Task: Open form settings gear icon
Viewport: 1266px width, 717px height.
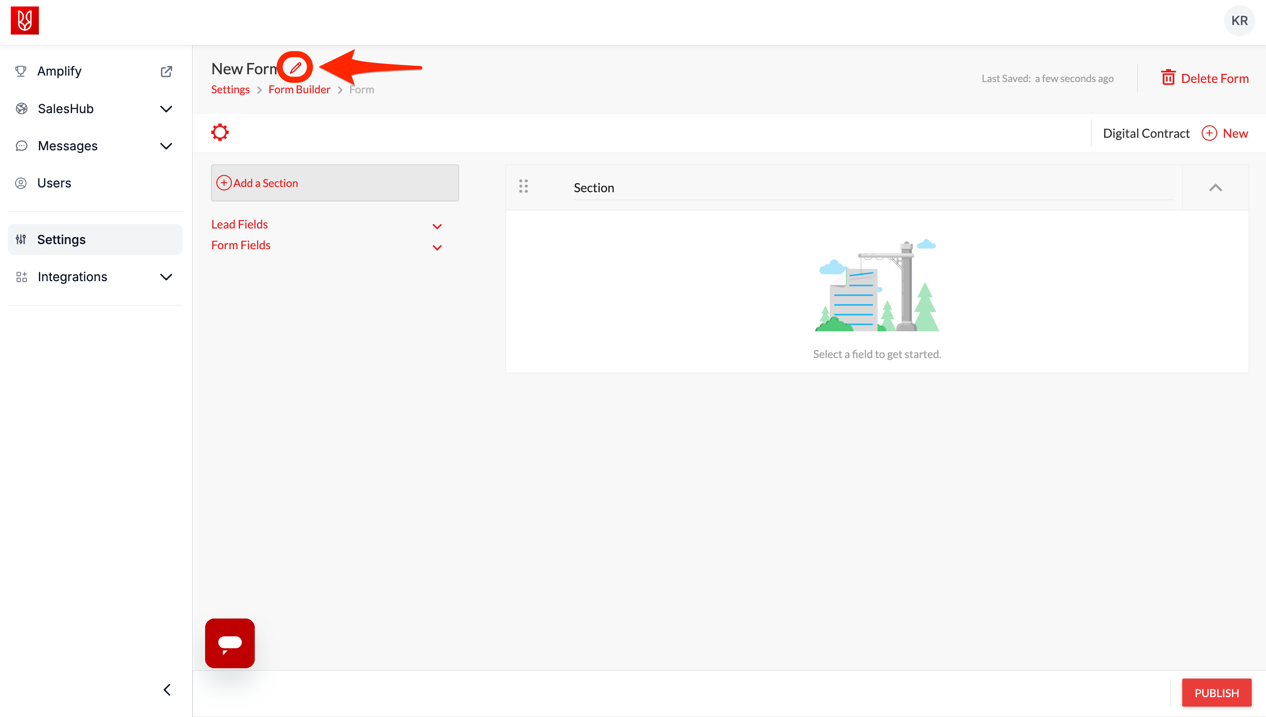Action: 220,133
